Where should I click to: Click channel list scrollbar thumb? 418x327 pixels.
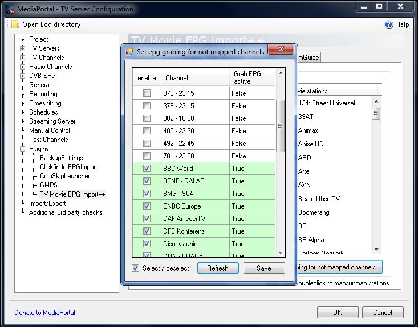(280, 126)
